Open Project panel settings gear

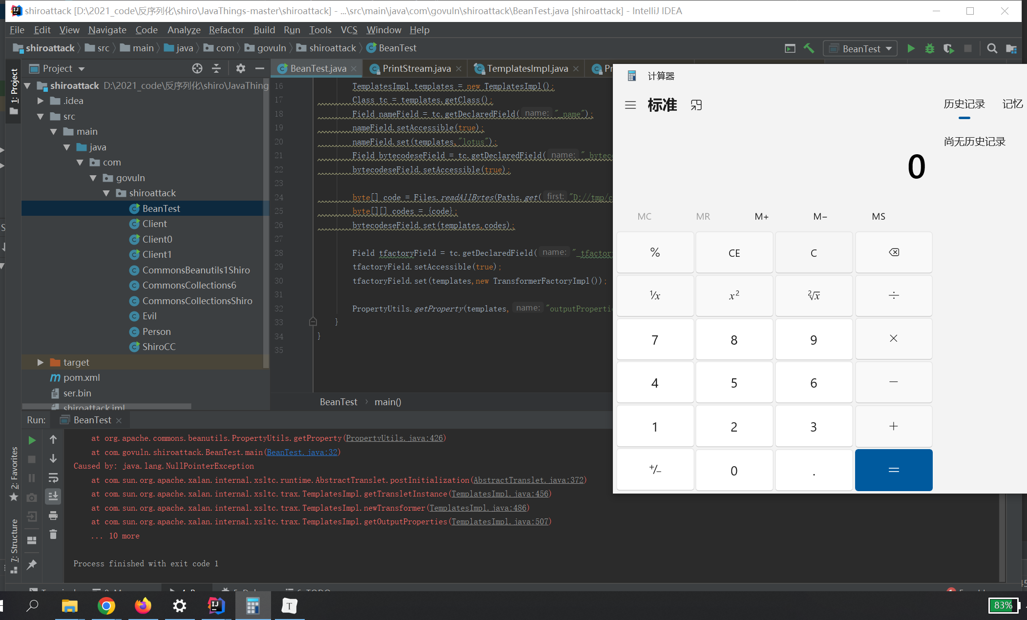point(240,68)
